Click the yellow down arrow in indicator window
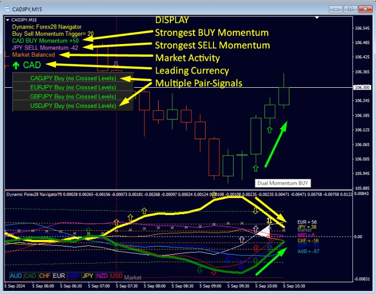Screen dimensions: 376x294 click(256, 211)
